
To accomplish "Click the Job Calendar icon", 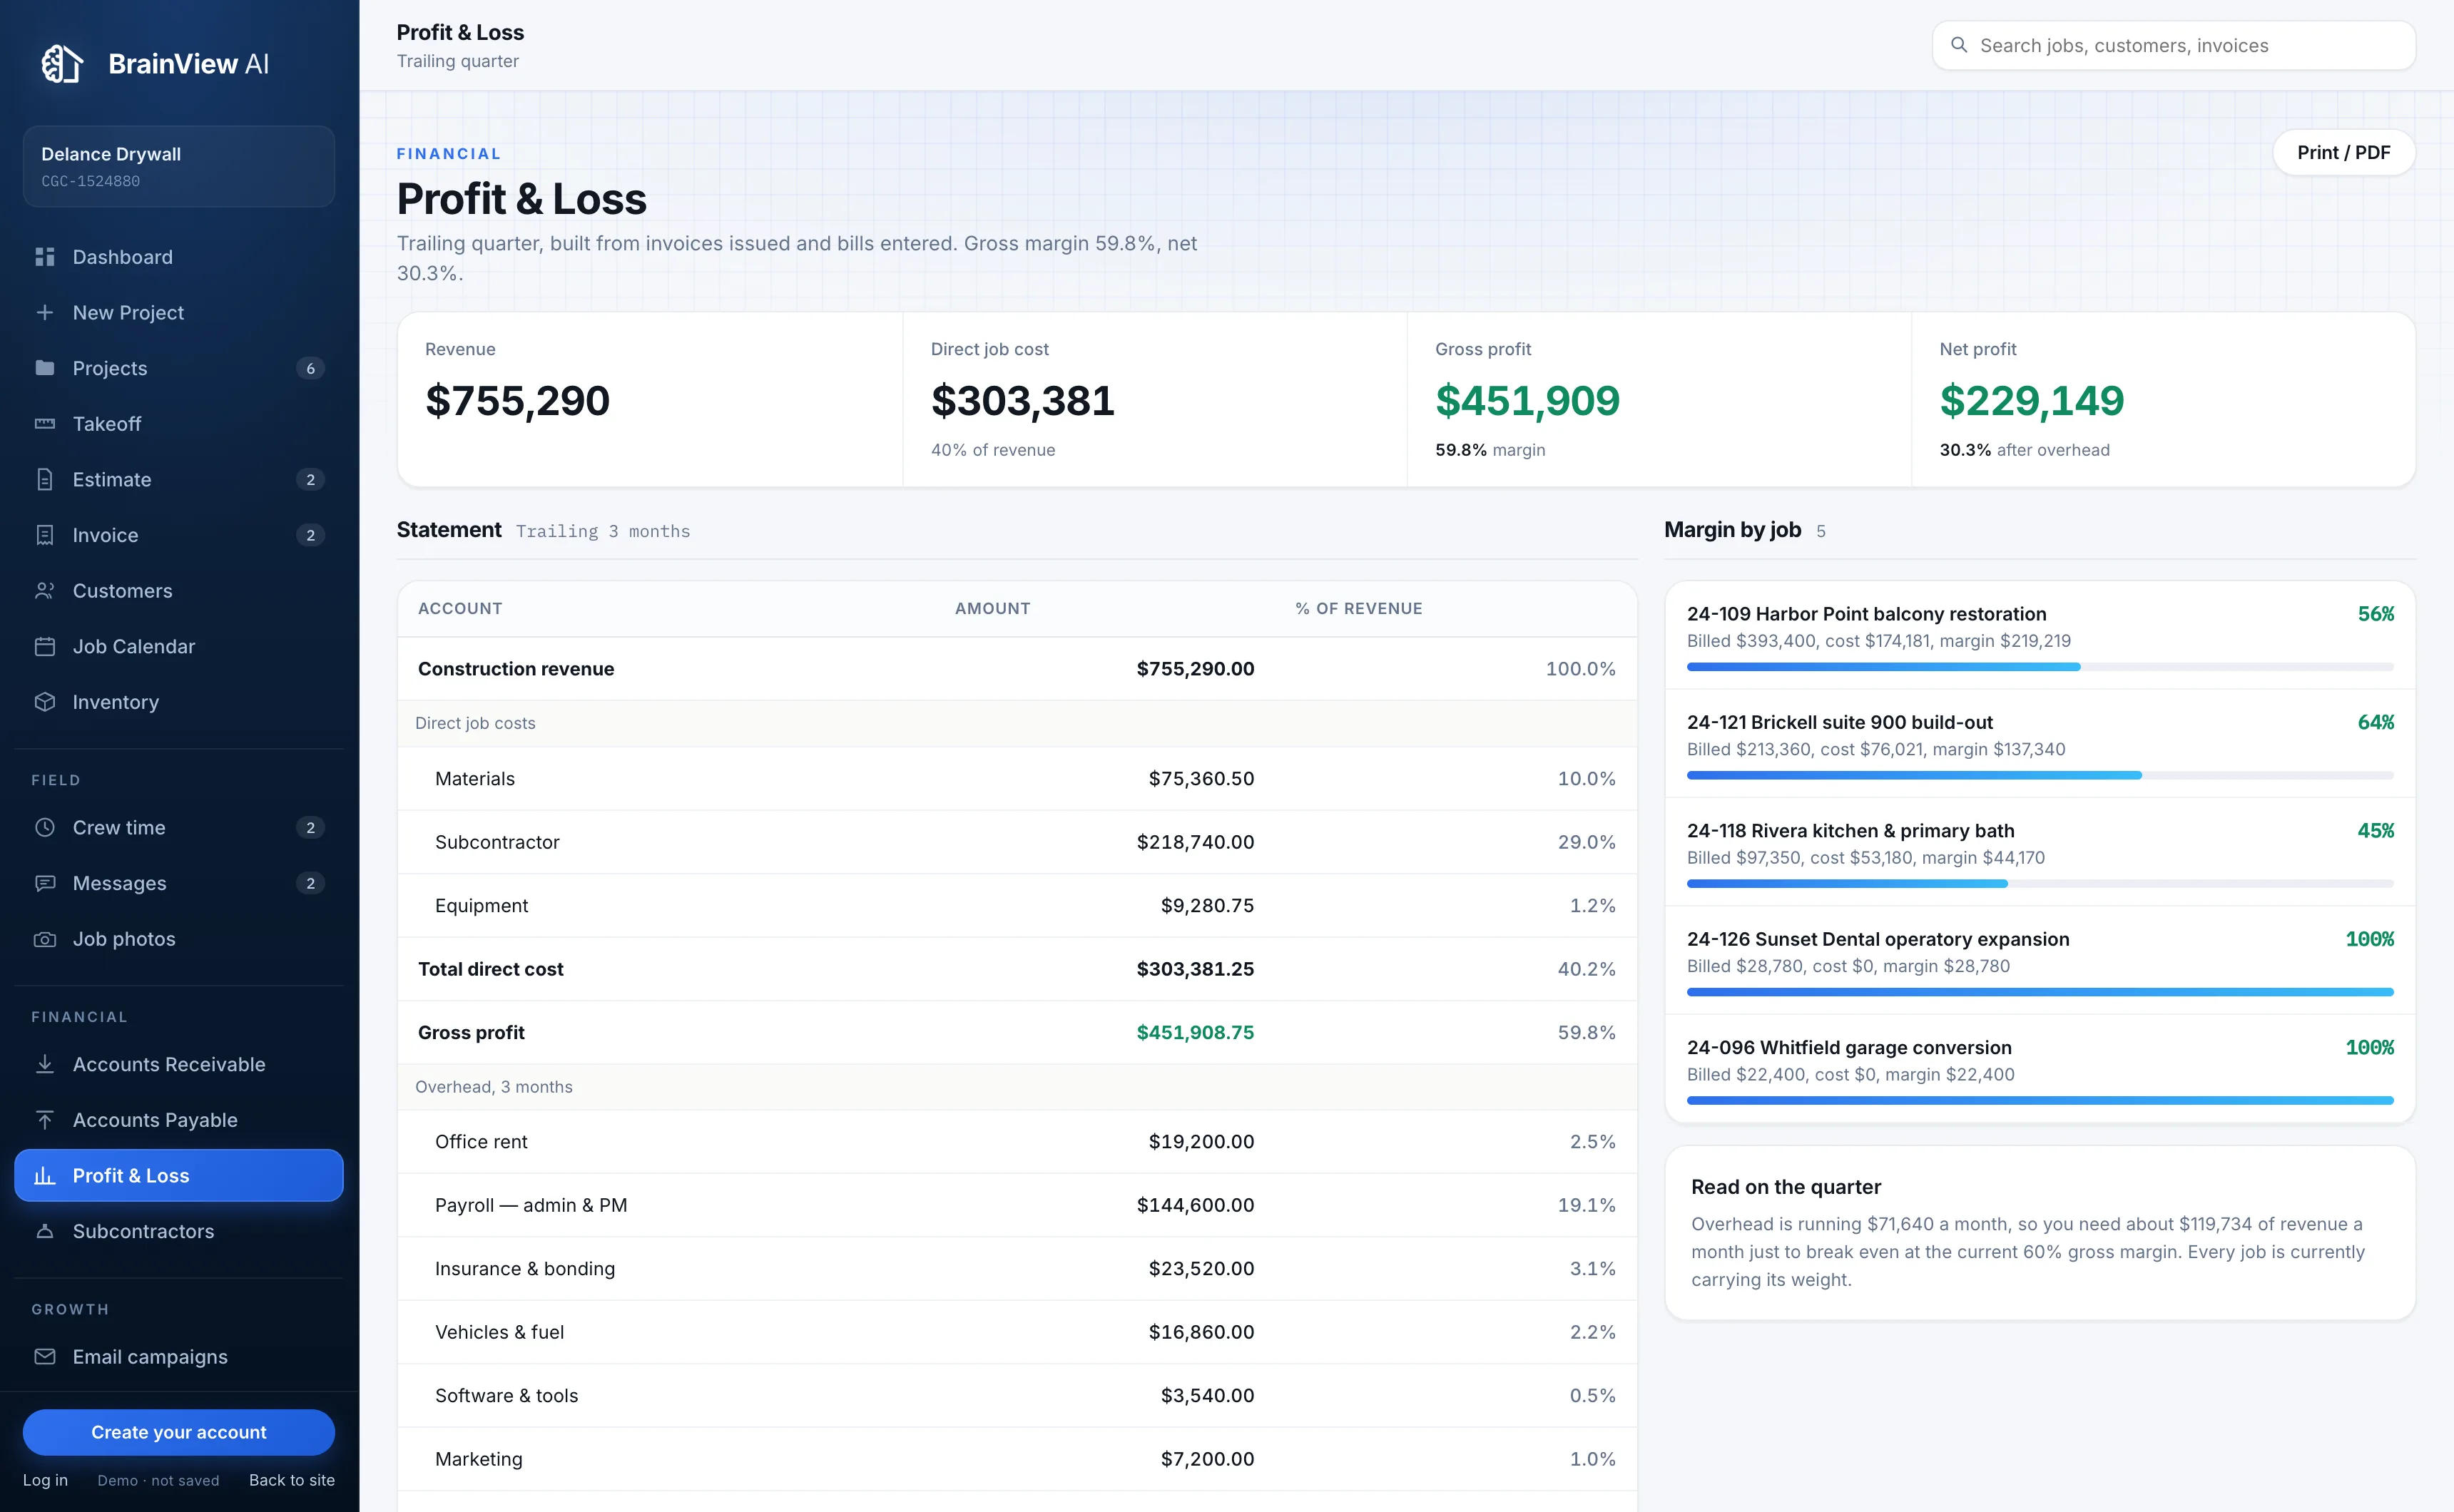I will [45, 646].
